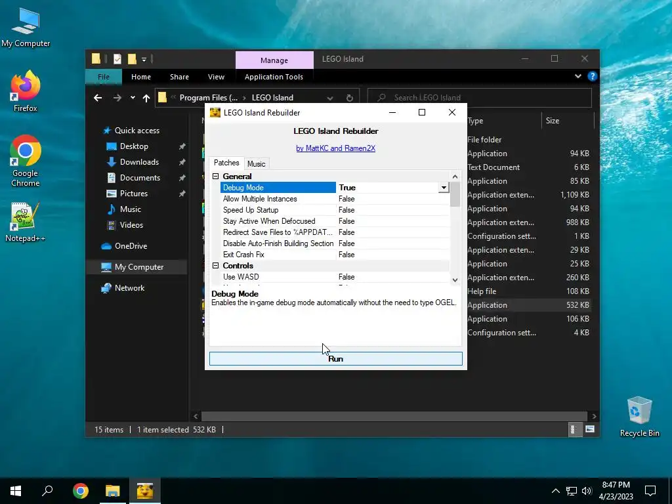Screen dimensions: 672x504
Task: Open address bar history dropdown
Action: click(330, 98)
